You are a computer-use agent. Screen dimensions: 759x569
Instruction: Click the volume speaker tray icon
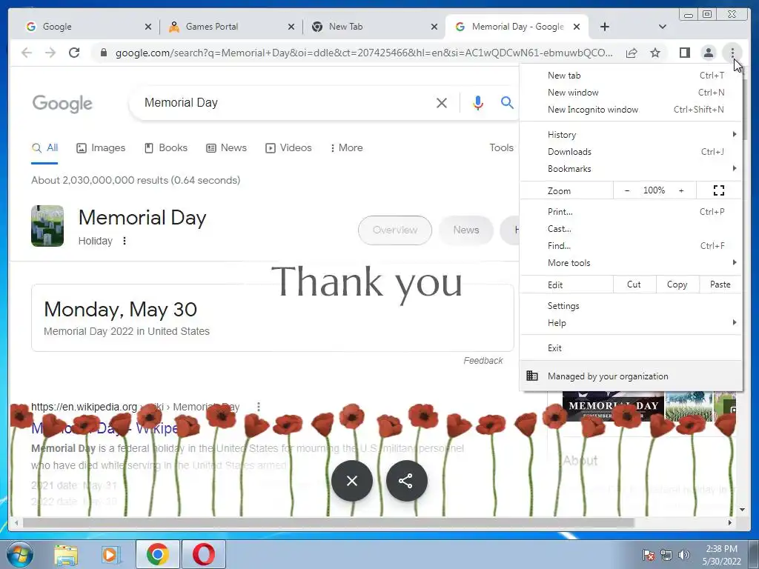click(x=684, y=555)
